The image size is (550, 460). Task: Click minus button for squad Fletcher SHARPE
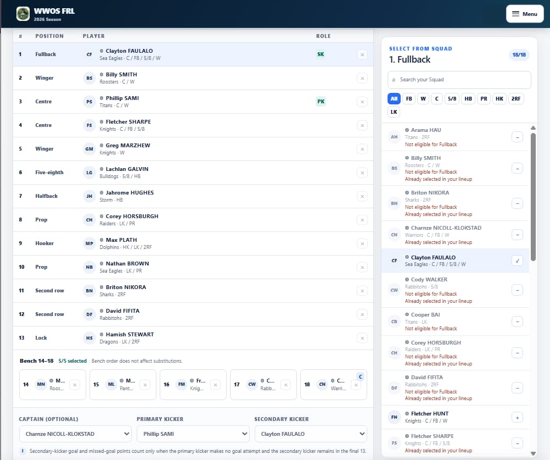[518, 443]
